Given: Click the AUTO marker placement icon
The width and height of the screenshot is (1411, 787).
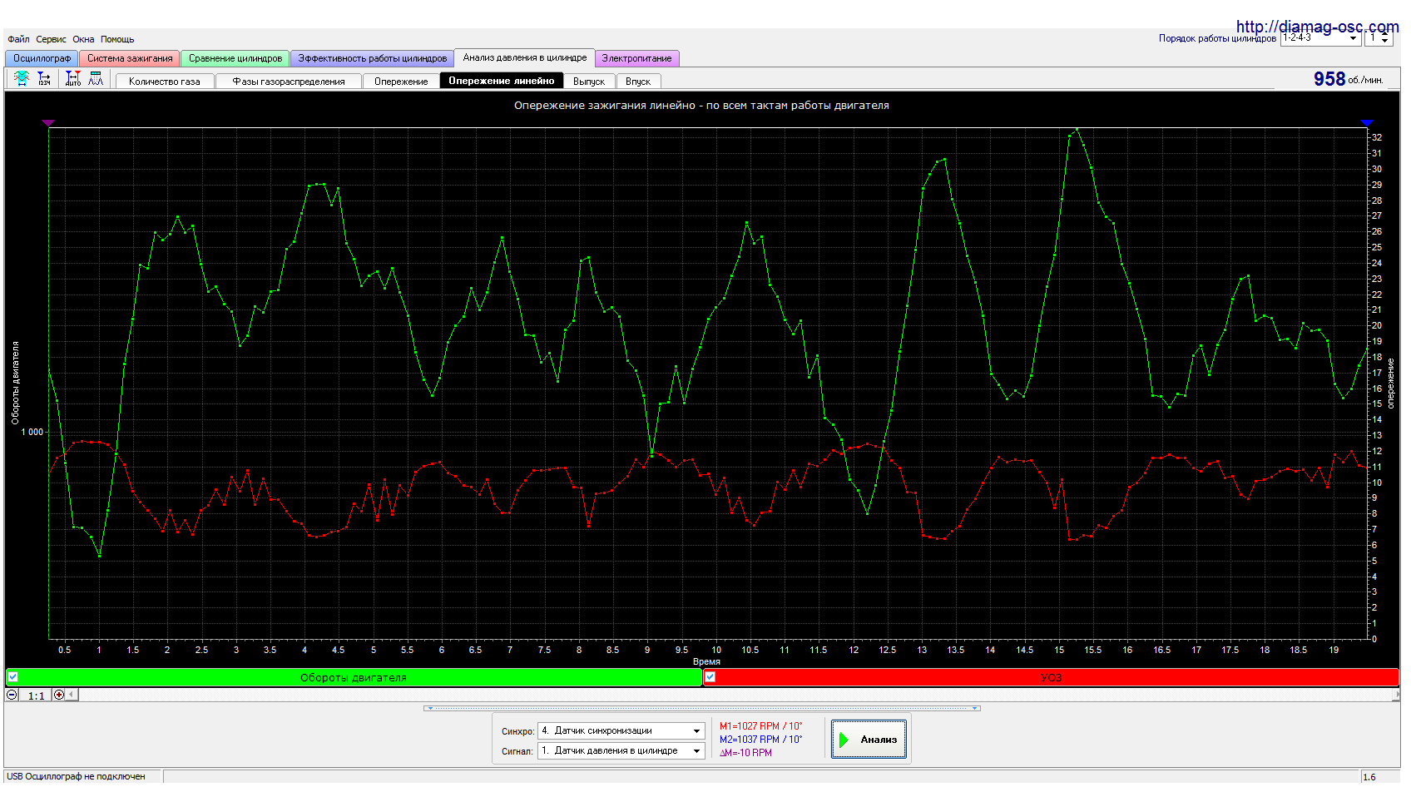Looking at the screenshot, I should (73, 78).
